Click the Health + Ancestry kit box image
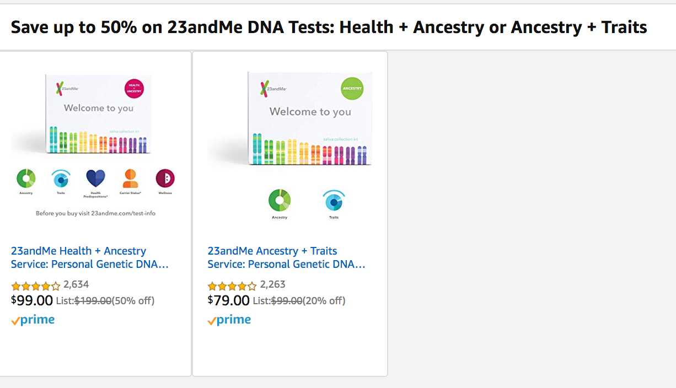The height and width of the screenshot is (388, 676). (98, 113)
